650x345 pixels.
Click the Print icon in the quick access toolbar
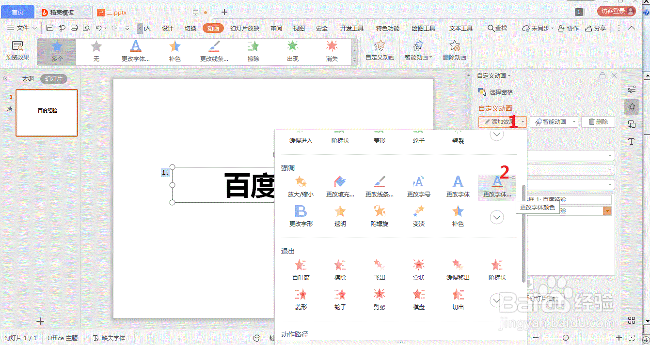[x=74, y=28]
